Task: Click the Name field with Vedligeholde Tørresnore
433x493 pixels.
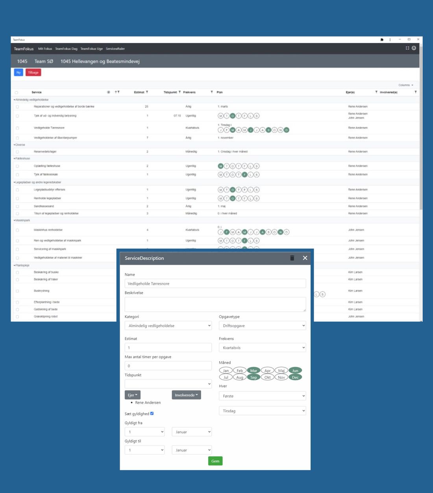Action: pyautogui.click(x=215, y=283)
